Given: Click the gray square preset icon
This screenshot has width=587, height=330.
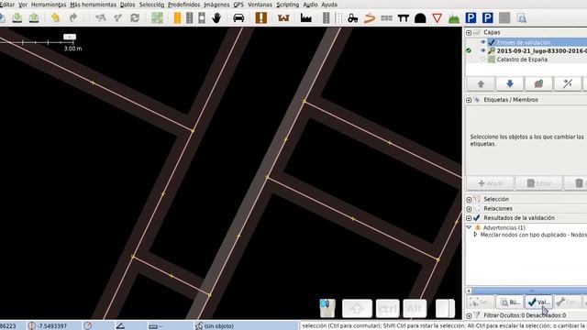Looking at the screenshot, I should [x=504, y=18].
